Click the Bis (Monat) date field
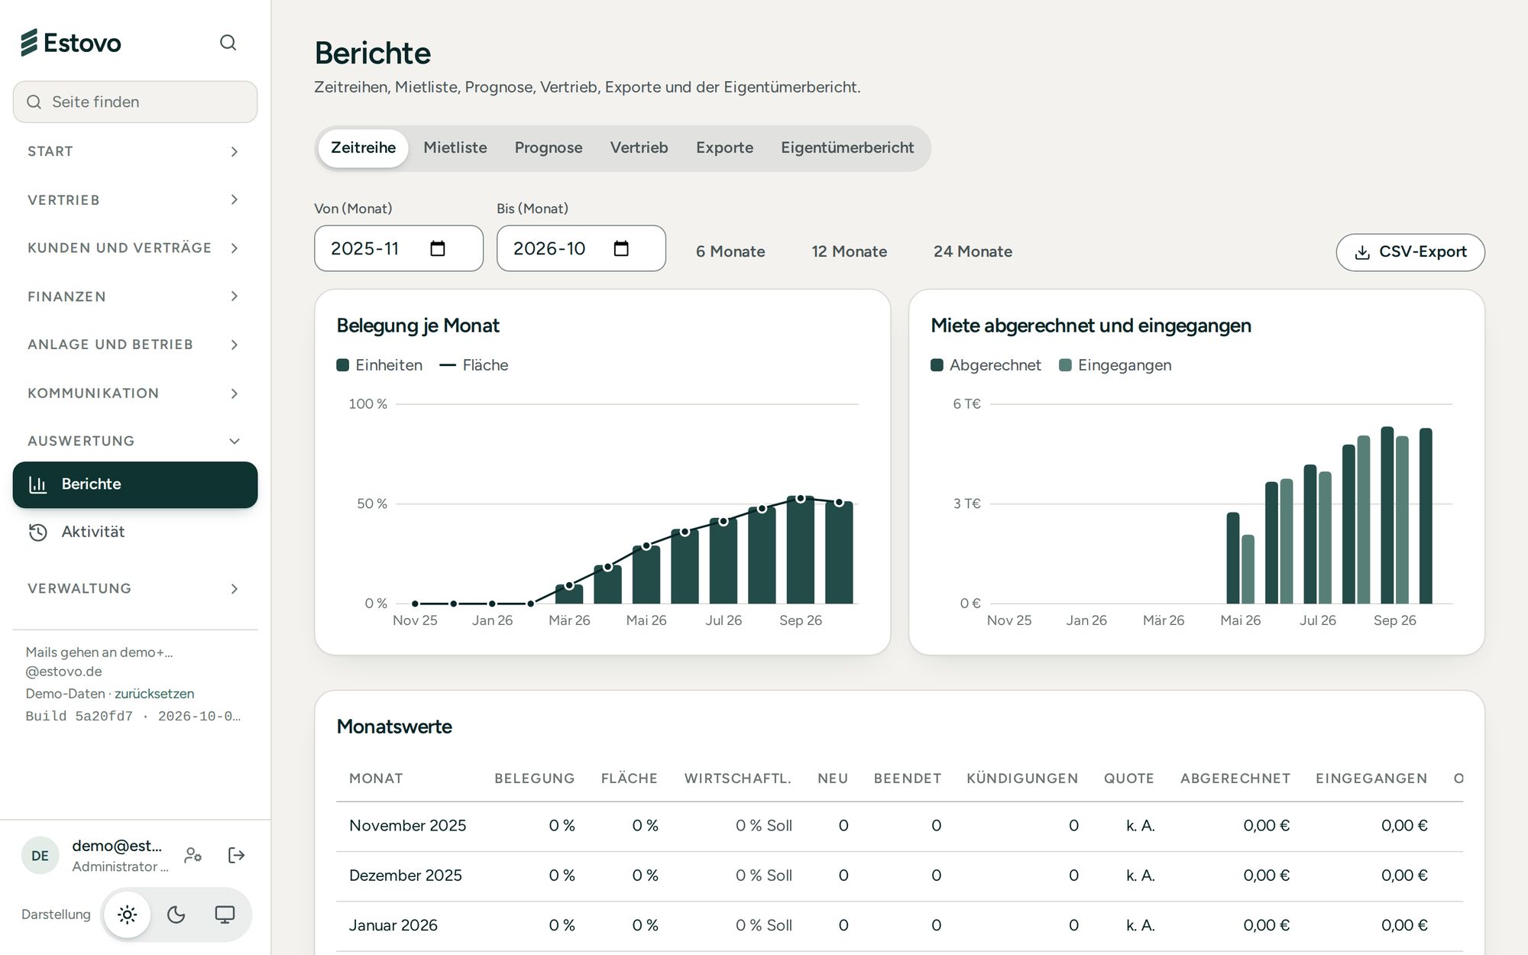 (x=581, y=248)
